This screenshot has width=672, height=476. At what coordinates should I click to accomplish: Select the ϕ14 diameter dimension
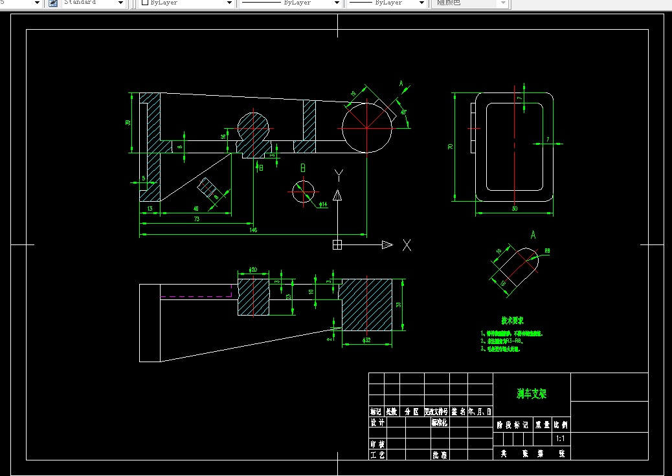pyautogui.click(x=323, y=204)
